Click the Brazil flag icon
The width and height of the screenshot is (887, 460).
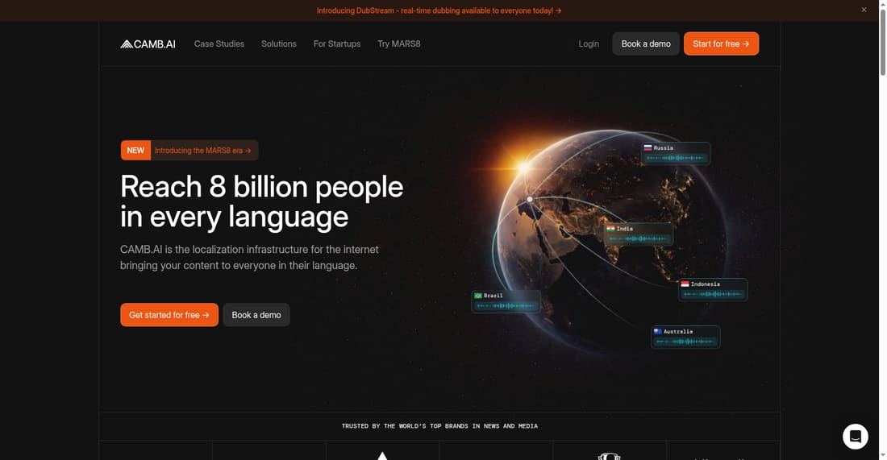click(478, 296)
